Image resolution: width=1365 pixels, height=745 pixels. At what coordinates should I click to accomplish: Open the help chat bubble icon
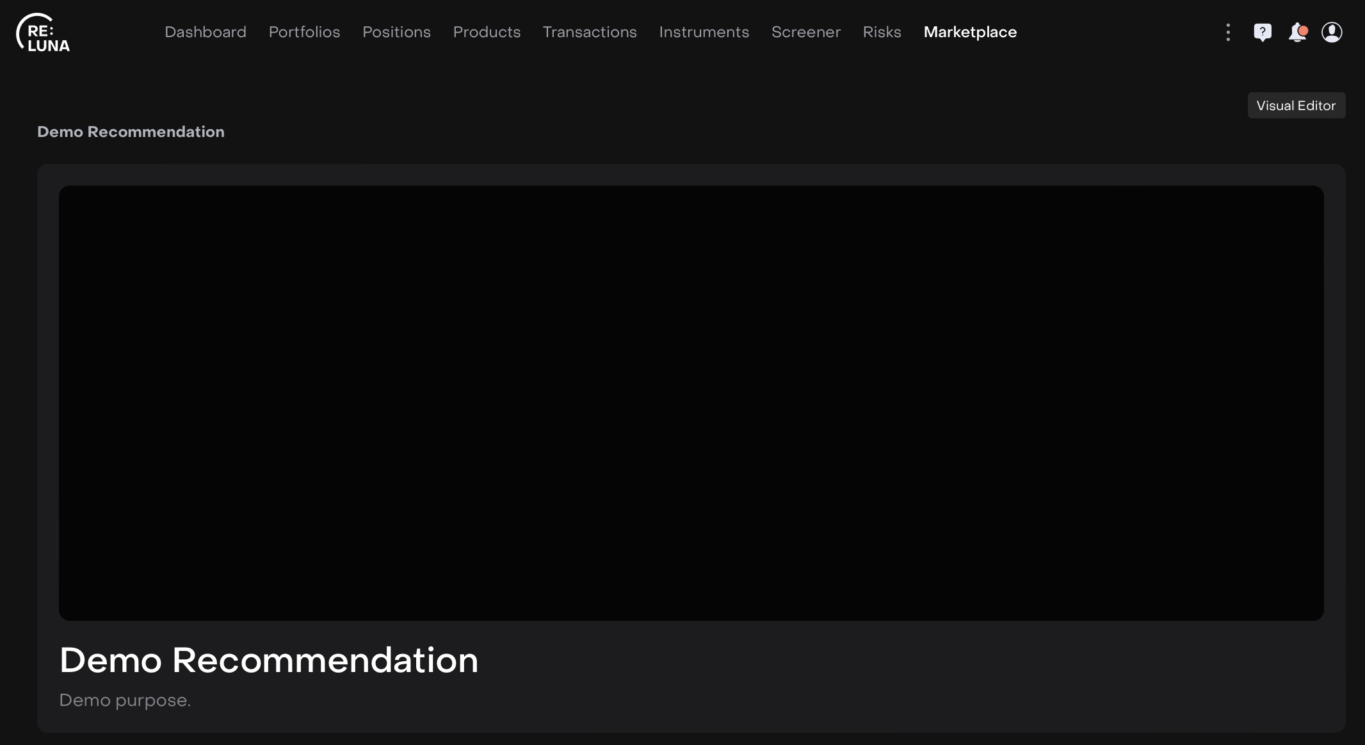1262,32
